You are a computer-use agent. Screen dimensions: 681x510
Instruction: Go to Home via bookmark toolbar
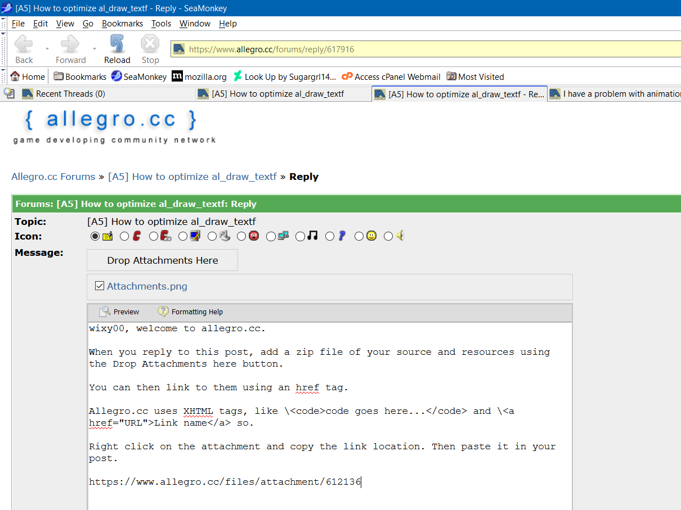(28, 76)
